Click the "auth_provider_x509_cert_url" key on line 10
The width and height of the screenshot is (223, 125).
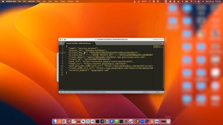[x=85, y=66]
